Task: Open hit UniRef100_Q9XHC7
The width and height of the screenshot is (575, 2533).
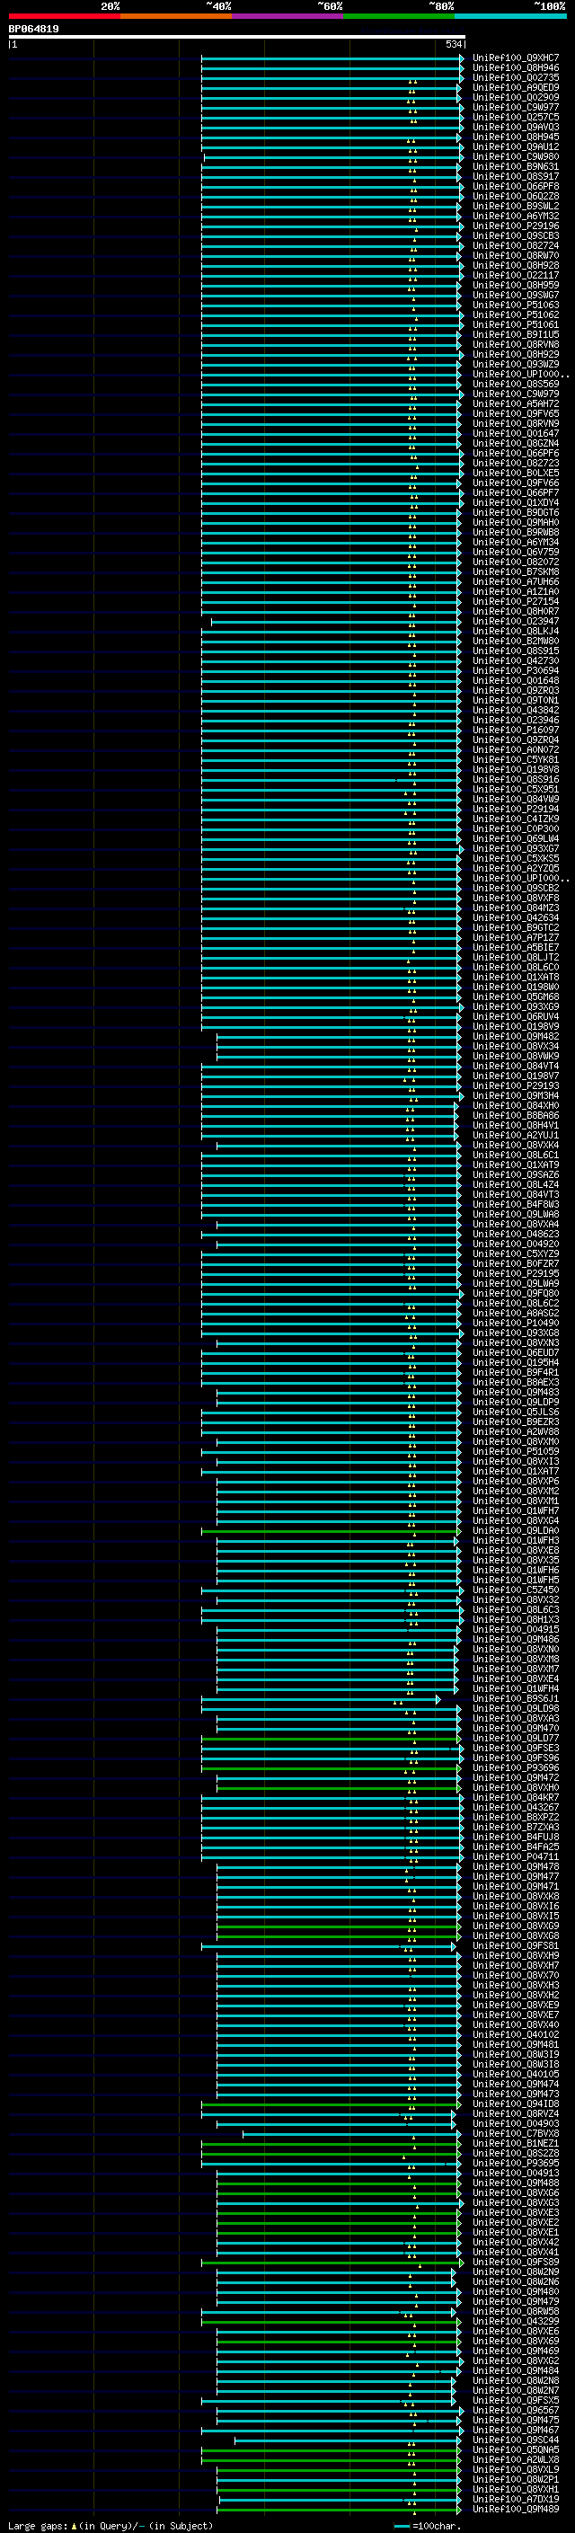Action: pos(516,58)
